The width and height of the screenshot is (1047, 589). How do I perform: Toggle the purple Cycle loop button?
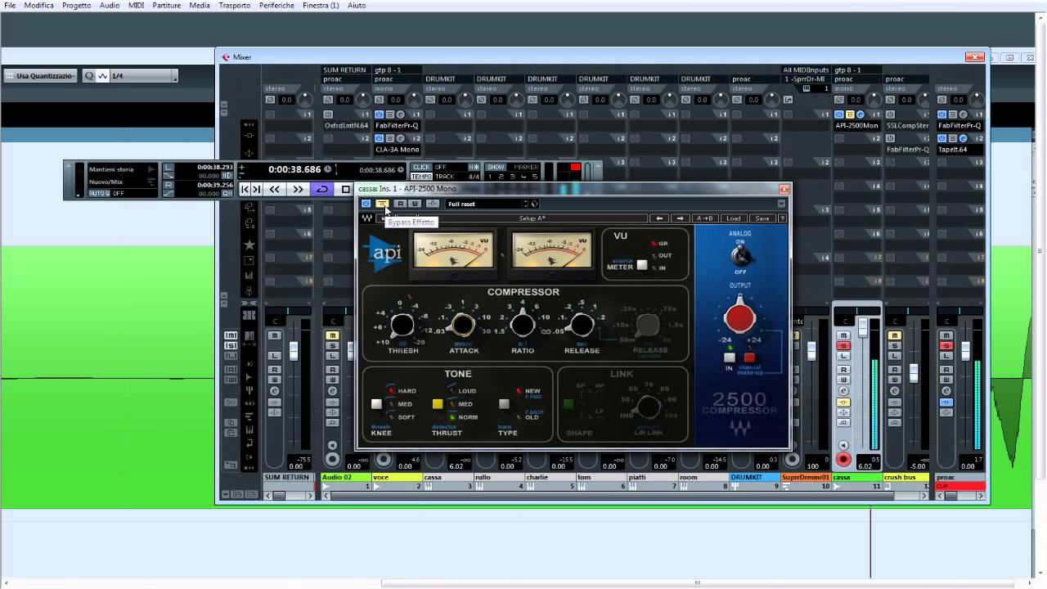(322, 189)
